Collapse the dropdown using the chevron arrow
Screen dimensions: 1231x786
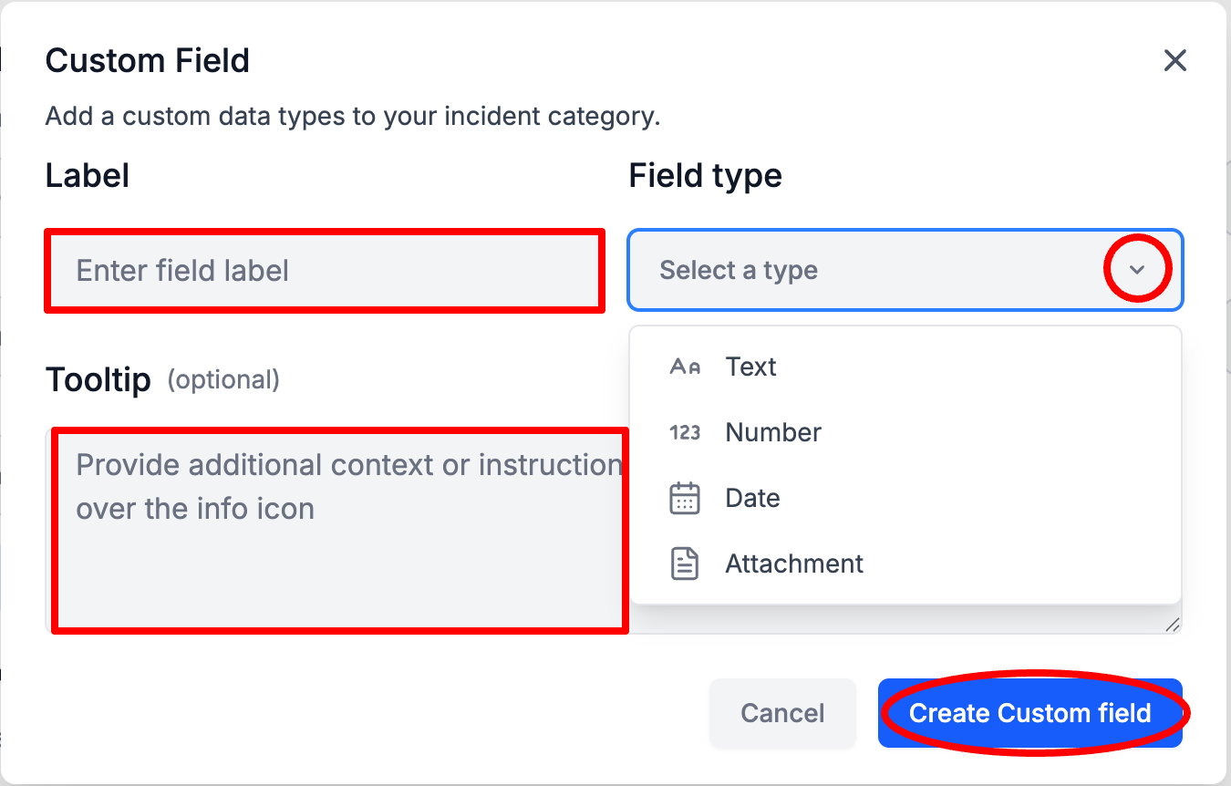pyautogui.click(x=1136, y=270)
